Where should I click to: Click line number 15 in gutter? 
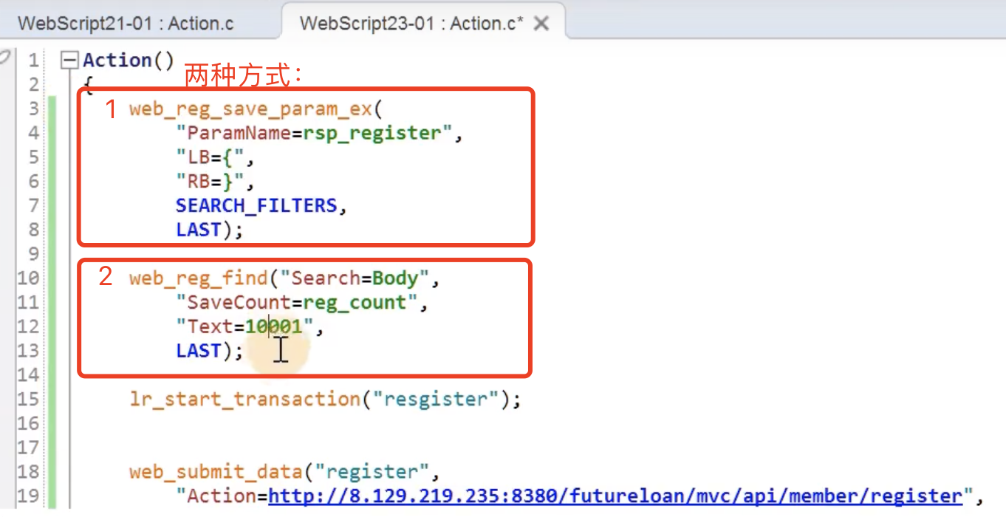tap(28, 400)
